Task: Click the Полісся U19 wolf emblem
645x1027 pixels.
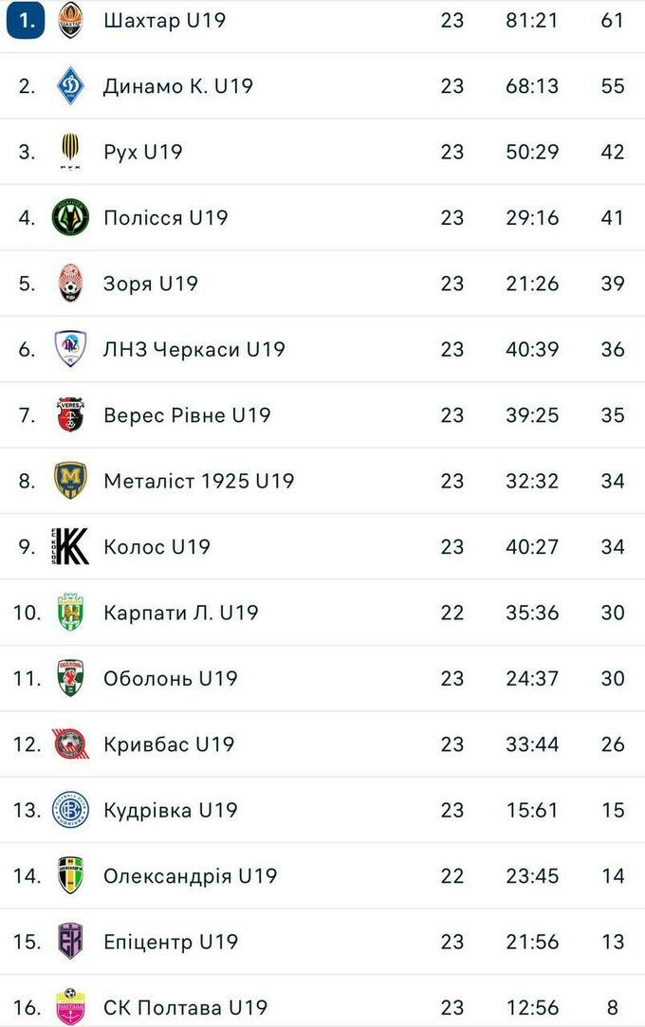Action: pos(70,217)
